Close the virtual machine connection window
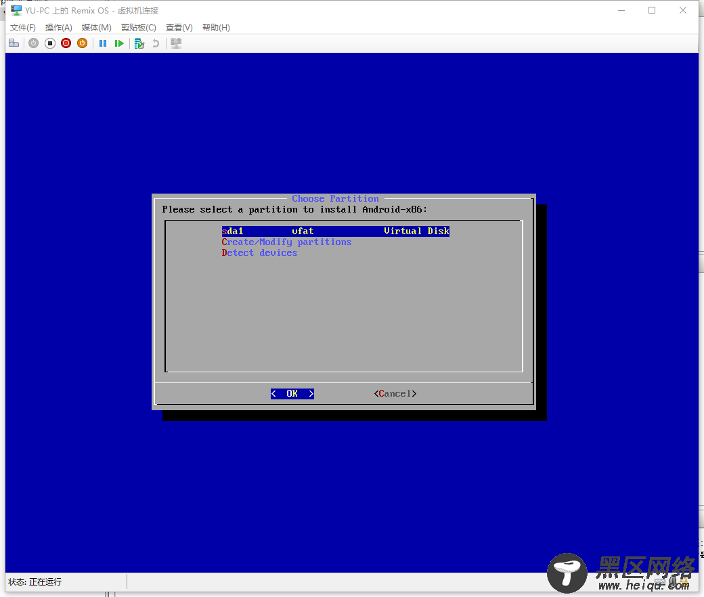This screenshot has height=597, width=704. tap(683, 10)
